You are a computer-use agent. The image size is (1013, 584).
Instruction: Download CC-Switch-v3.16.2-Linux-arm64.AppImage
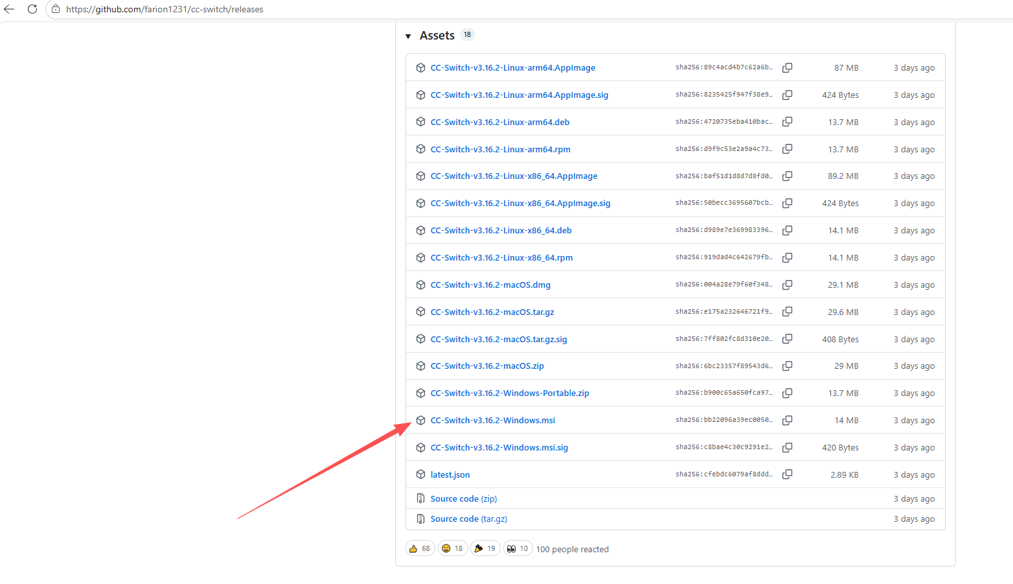tap(513, 68)
